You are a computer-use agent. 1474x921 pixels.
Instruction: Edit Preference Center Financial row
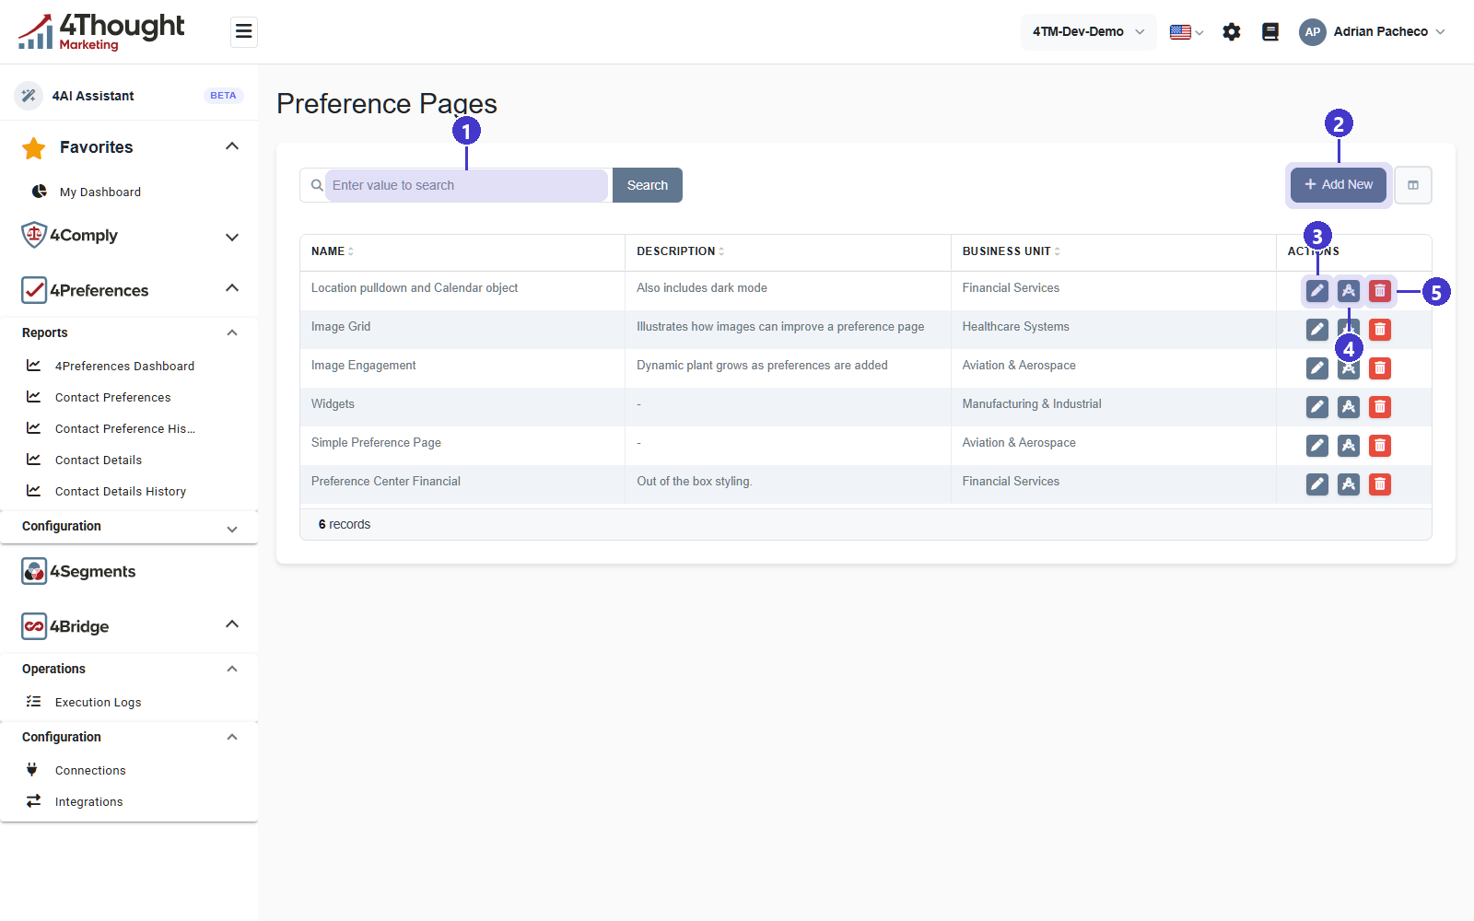tap(1317, 484)
